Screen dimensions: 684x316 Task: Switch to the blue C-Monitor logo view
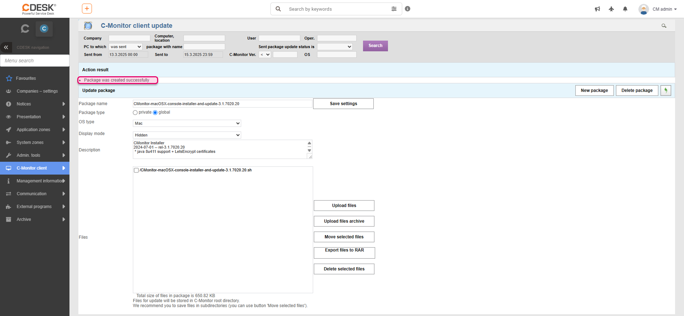pyautogui.click(x=44, y=29)
